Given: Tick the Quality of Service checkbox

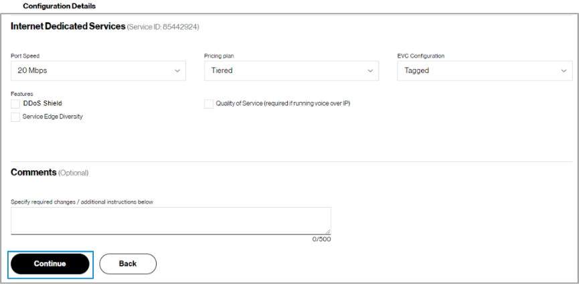Looking at the screenshot, I should click(x=209, y=104).
